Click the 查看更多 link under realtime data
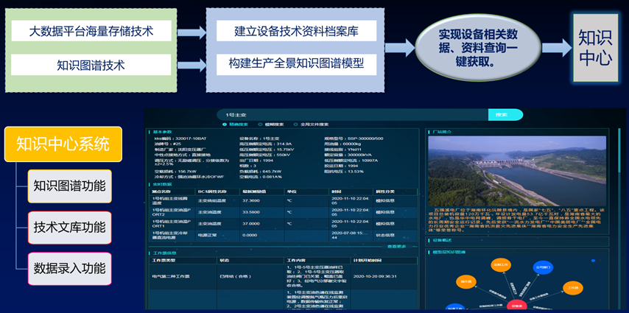The image size is (629, 313). pyautogui.click(x=397, y=246)
